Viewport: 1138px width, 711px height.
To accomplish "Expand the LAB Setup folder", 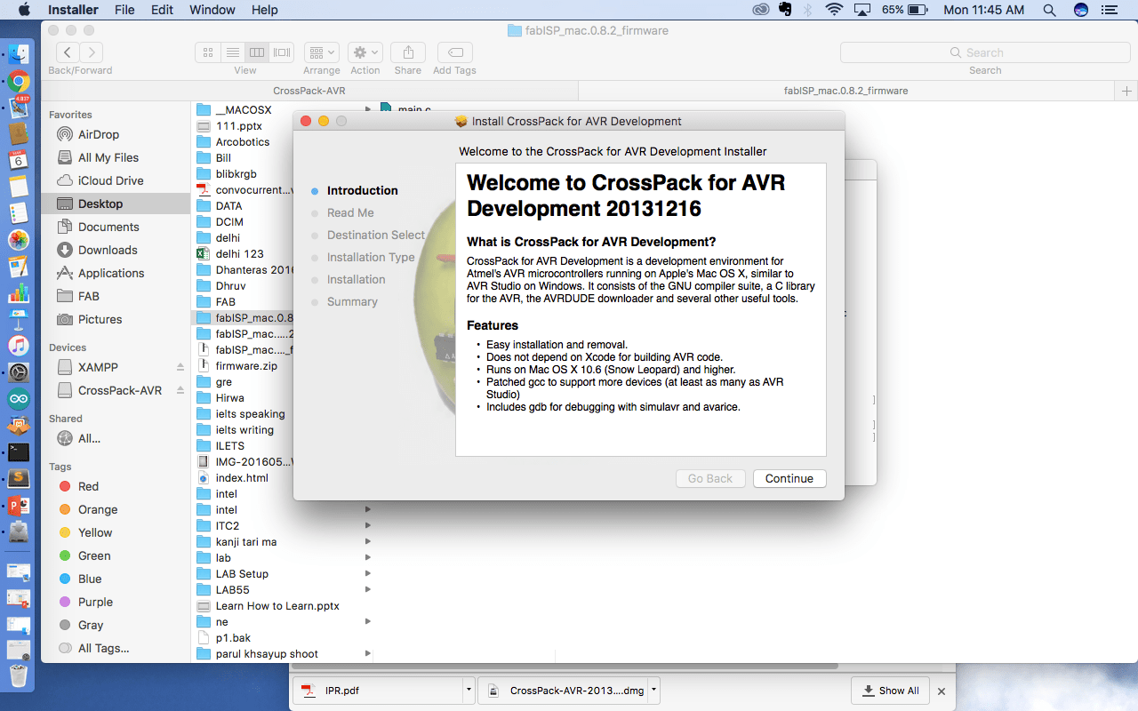I will [x=367, y=574].
